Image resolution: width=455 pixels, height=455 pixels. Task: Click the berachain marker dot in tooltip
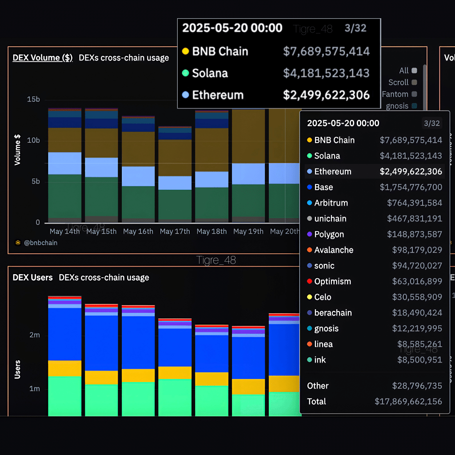(x=309, y=313)
